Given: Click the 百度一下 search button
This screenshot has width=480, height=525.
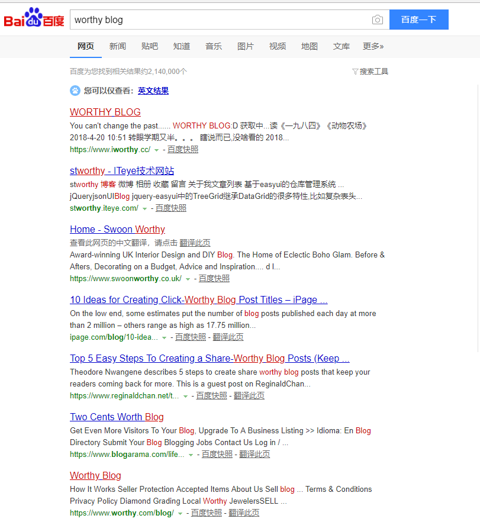Looking at the screenshot, I should pos(419,20).
